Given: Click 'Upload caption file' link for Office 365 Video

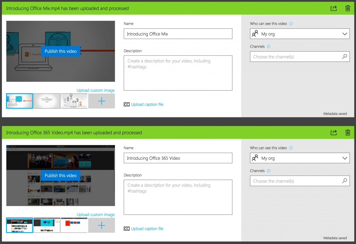Looking at the screenshot, I should (147, 229).
